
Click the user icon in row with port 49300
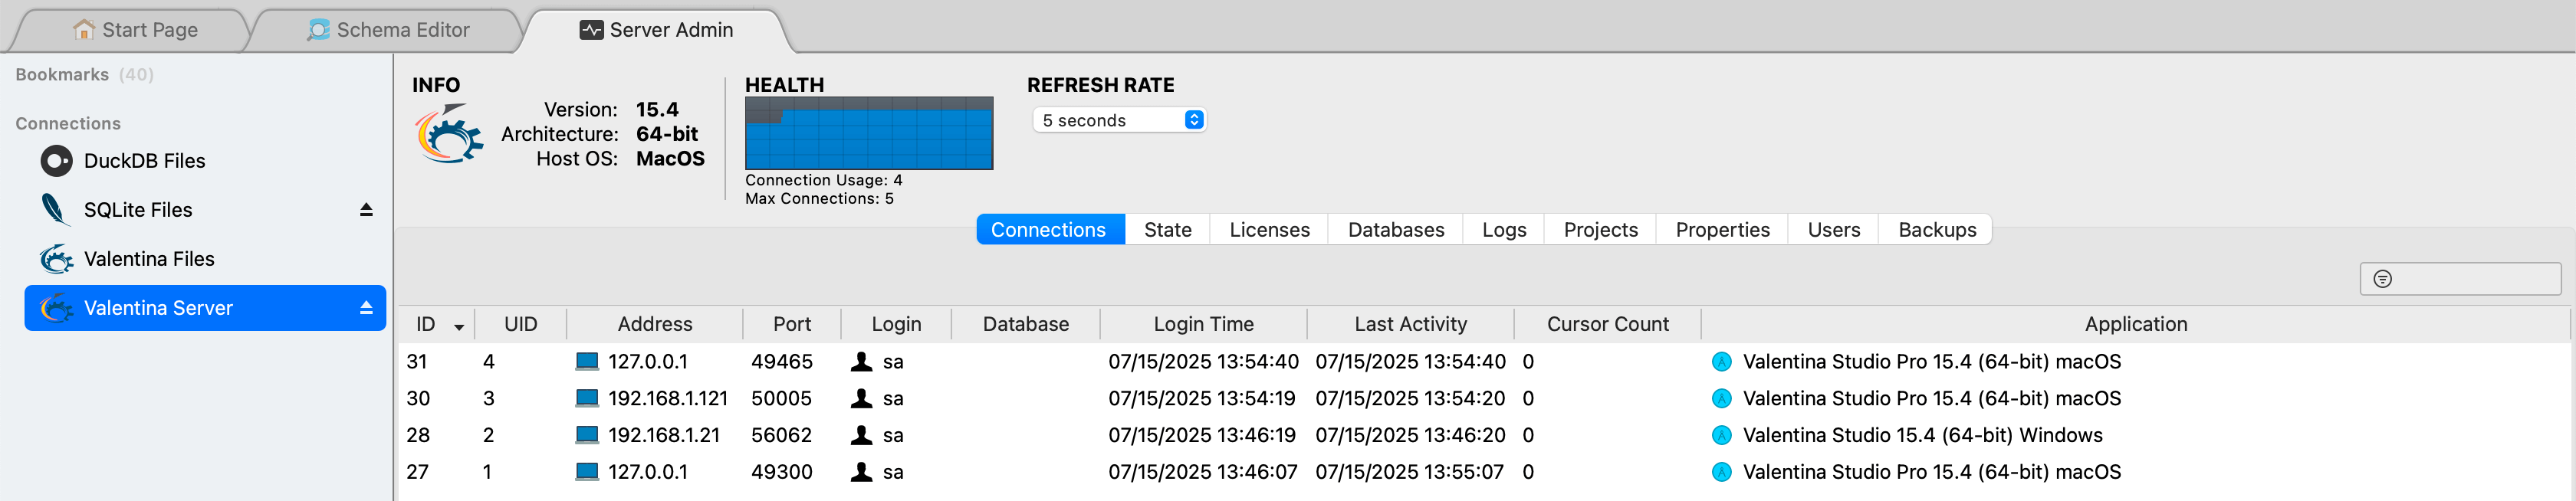tap(861, 472)
